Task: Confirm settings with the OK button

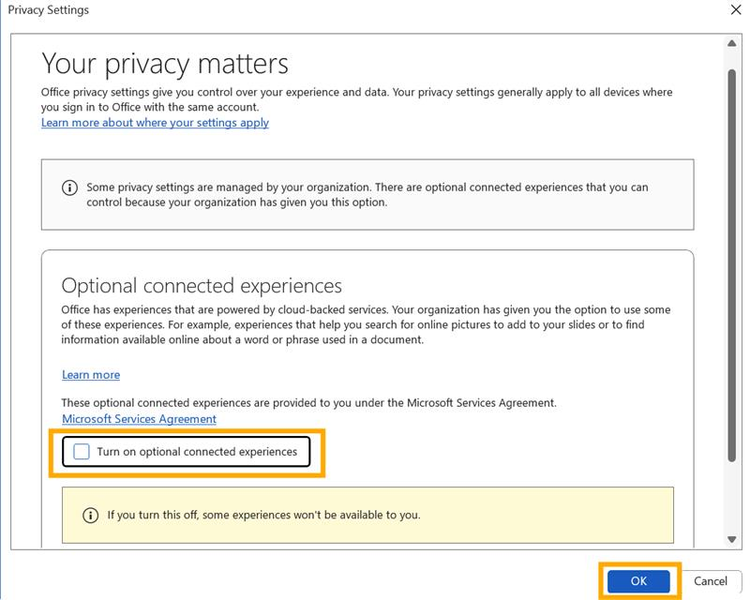Action: 638,581
